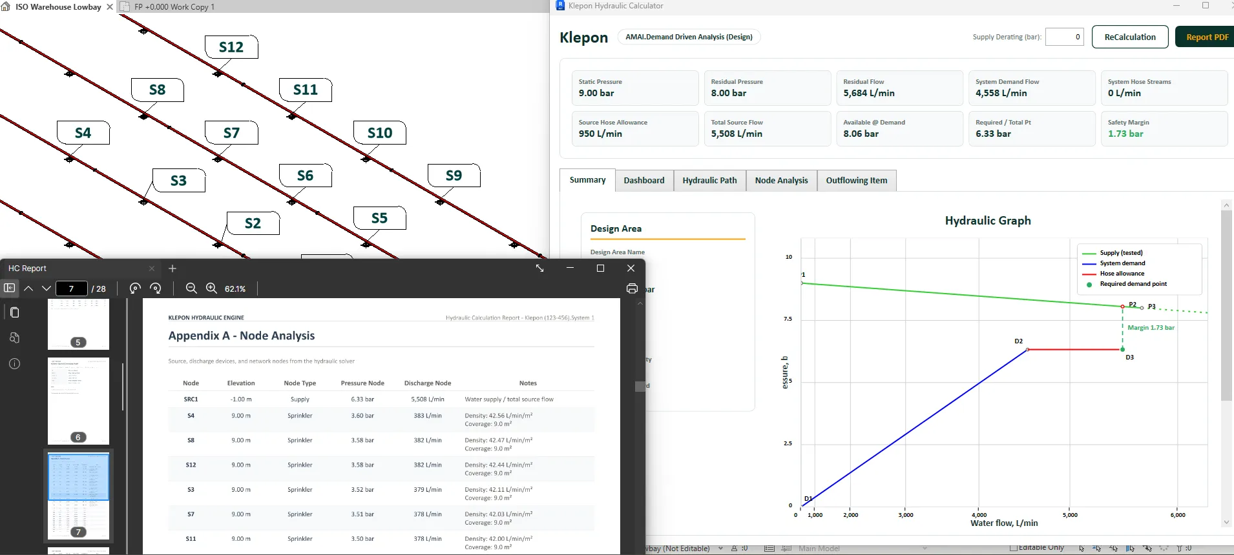Click the S6 sprinkler tag
The image size is (1234, 555).
306,176
